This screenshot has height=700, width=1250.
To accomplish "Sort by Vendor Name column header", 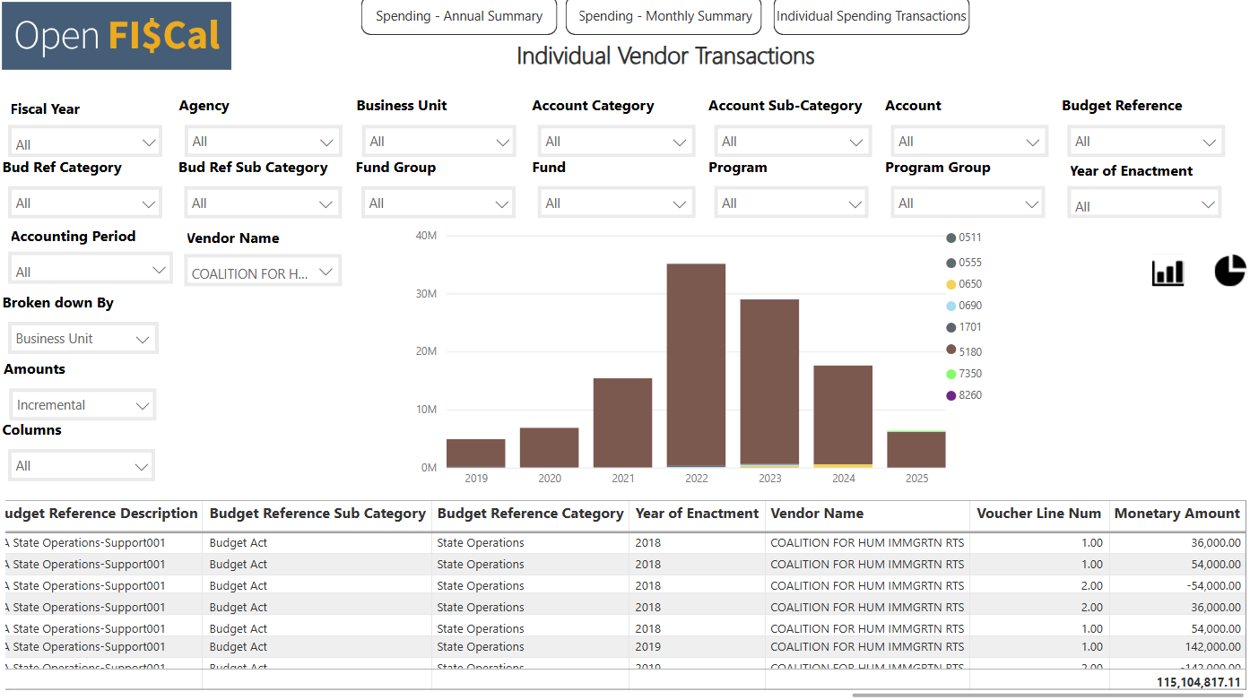I will (816, 514).
